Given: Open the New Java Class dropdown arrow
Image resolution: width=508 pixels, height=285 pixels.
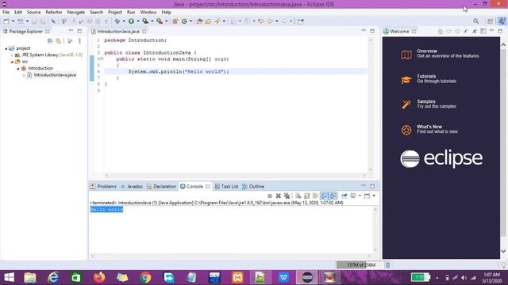Looking at the screenshot, I should pyautogui.click(x=190, y=21).
